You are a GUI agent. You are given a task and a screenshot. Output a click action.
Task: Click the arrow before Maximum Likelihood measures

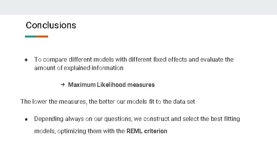click(63, 85)
